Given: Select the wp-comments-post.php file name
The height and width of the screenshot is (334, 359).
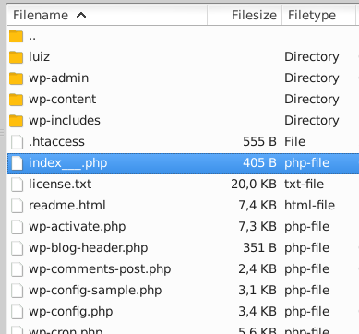Looking at the screenshot, I should (x=100, y=269).
